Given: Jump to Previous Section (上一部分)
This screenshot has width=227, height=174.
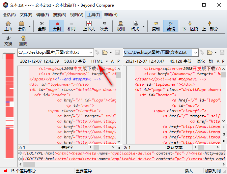Looking at the screenshot, I should click(x=210, y=26).
